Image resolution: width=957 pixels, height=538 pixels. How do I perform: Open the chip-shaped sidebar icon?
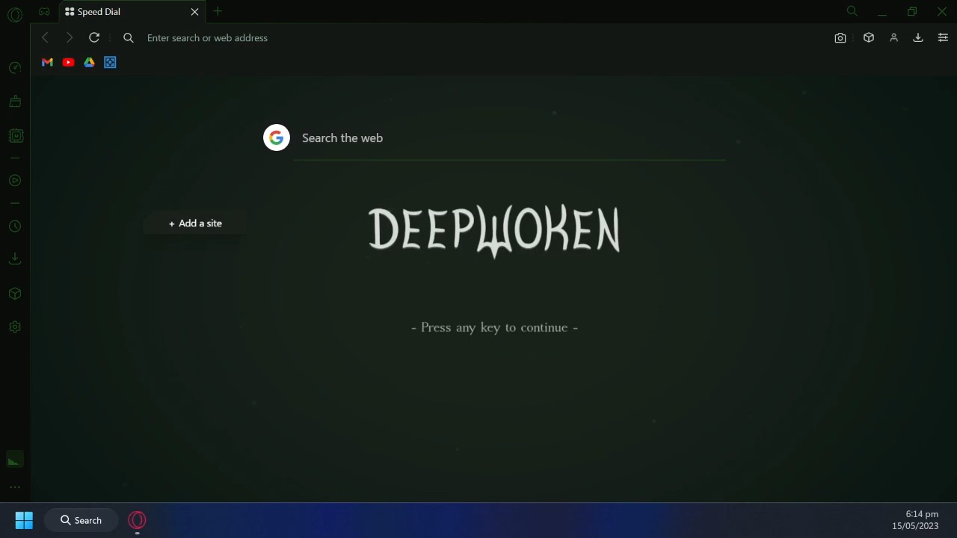click(15, 135)
